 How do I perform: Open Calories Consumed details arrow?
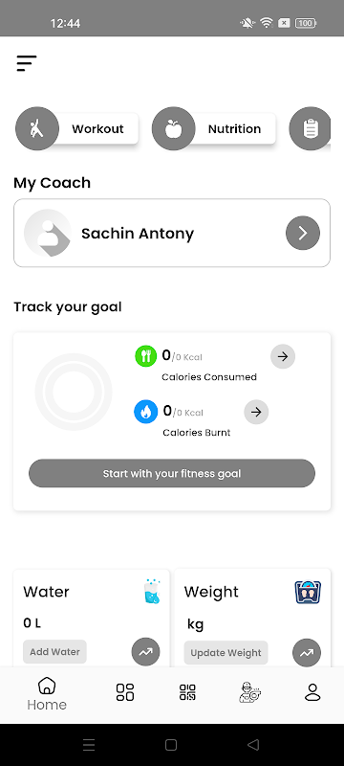pos(283,356)
